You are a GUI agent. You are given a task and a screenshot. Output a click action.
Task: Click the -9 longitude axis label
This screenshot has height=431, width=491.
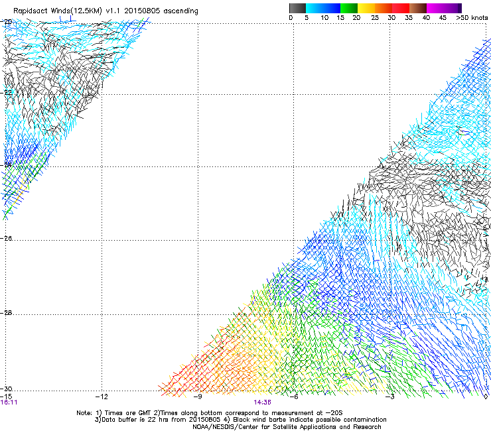click(x=198, y=397)
